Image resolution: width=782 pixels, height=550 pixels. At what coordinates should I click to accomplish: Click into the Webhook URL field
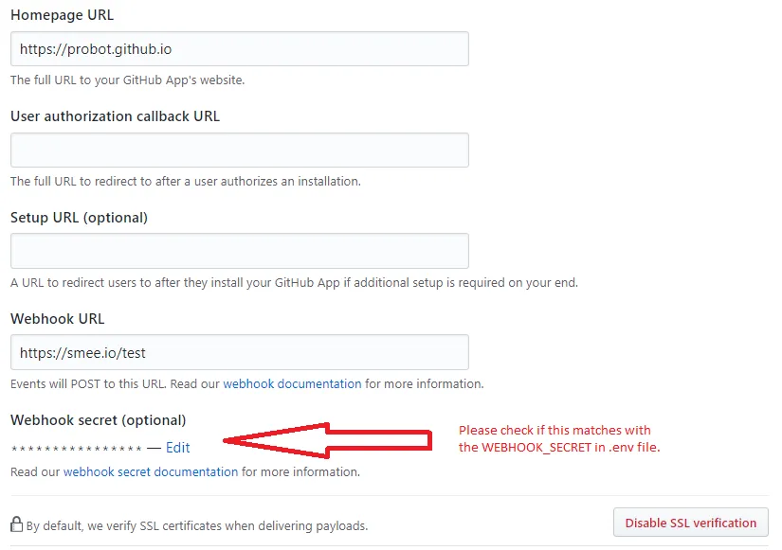click(x=239, y=352)
